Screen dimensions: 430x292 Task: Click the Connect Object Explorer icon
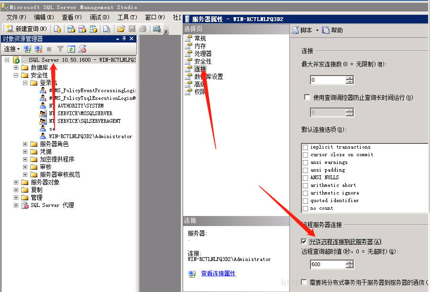pos(27,49)
